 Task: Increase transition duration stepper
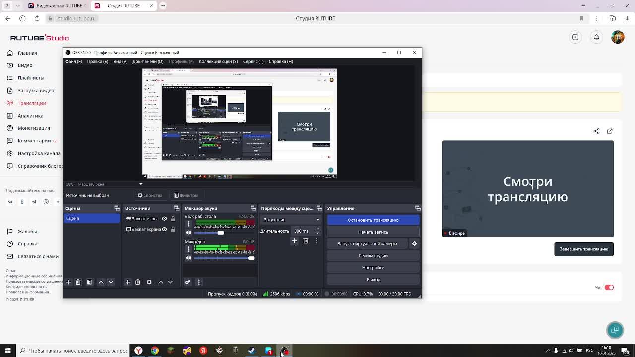point(317,229)
